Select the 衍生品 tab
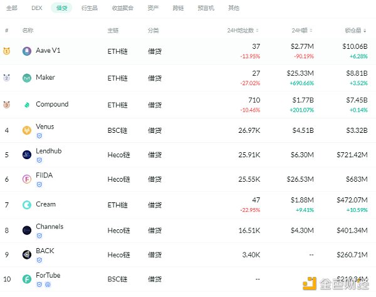This screenshot has height=297, width=376. (90, 8)
